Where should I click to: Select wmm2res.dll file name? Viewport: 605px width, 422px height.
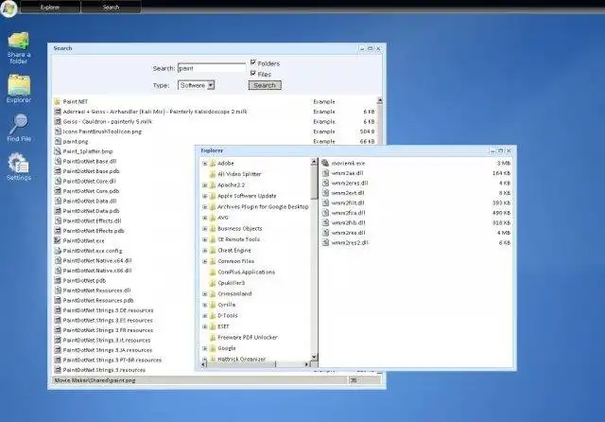(x=348, y=233)
